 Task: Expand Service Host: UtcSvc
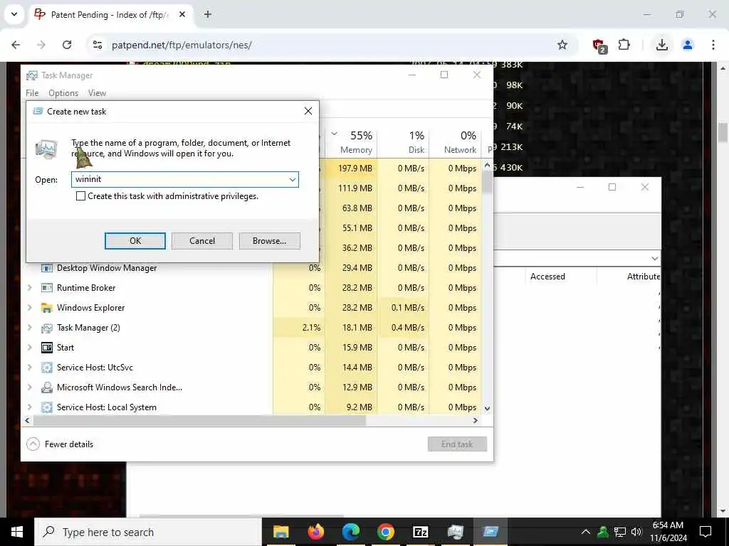click(30, 368)
